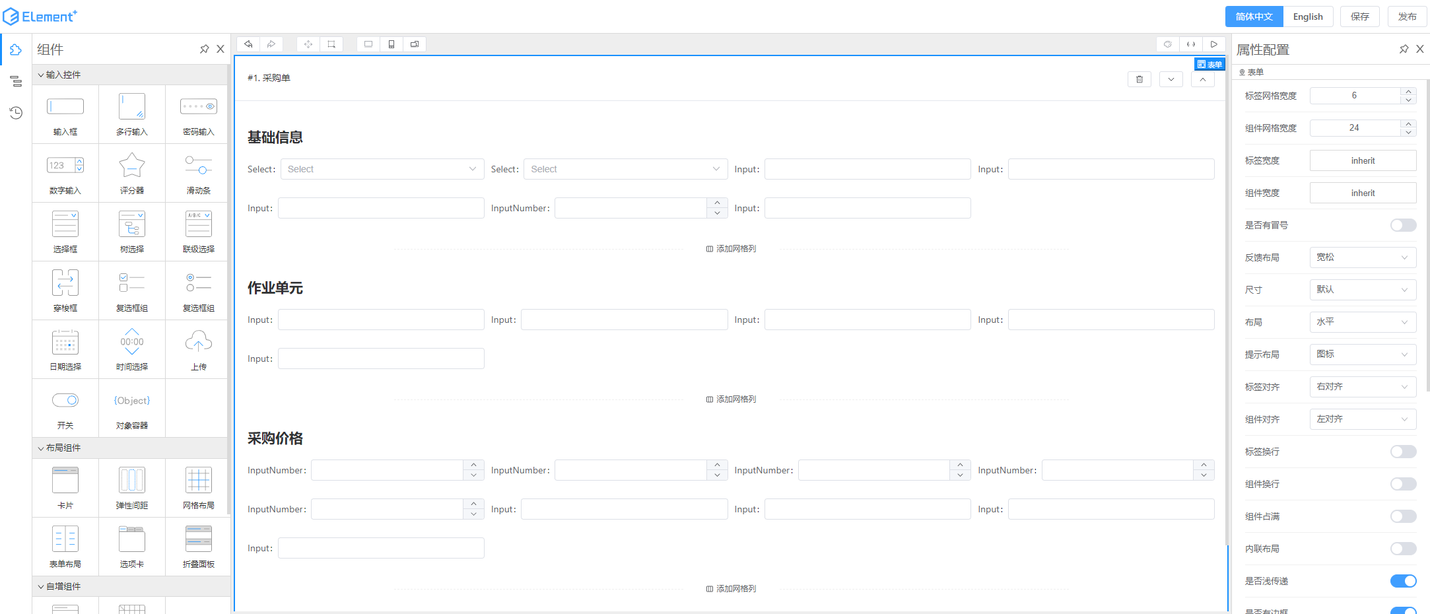Open the history sidebar icon
The height and width of the screenshot is (614, 1430).
(x=16, y=113)
